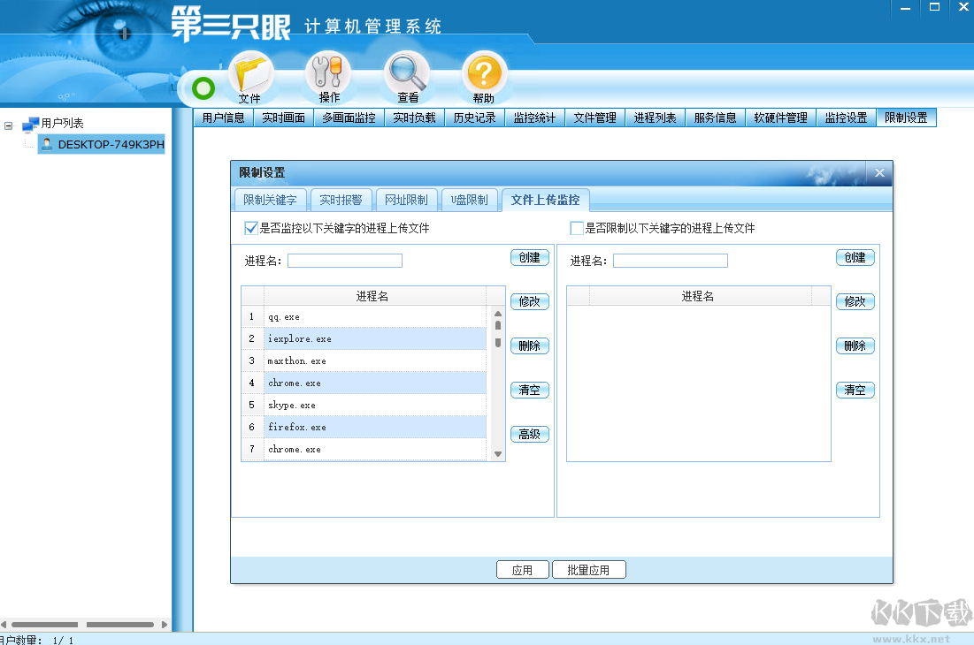This screenshot has height=645, width=974.
Task: Click the green circle status icon
Action: tap(203, 88)
